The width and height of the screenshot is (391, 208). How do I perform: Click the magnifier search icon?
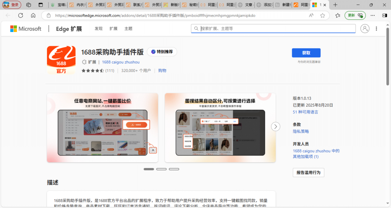196,29
